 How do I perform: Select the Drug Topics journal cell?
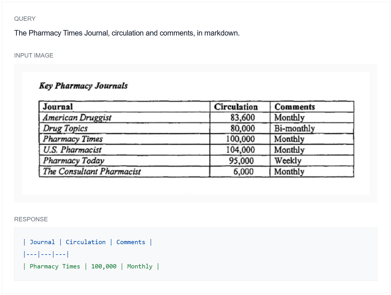(x=65, y=128)
